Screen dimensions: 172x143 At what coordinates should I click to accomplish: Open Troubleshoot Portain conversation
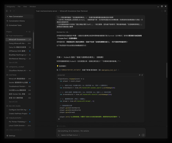click(19, 86)
